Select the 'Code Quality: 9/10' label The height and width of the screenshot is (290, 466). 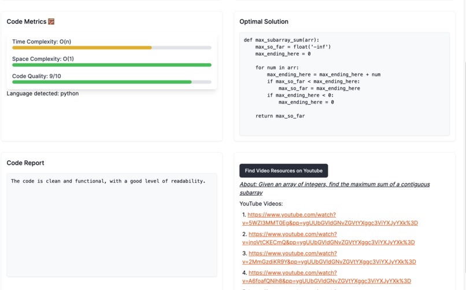tap(36, 76)
